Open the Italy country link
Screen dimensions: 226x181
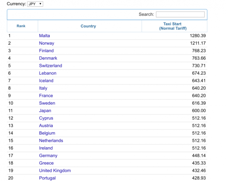point(43,88)
